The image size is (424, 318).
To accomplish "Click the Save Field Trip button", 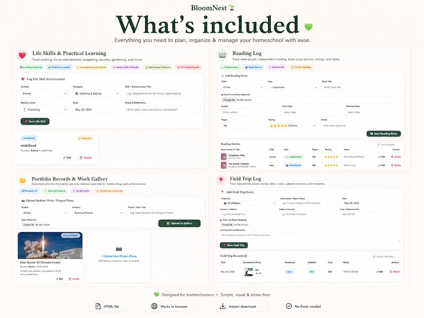I will click(234, 245).
